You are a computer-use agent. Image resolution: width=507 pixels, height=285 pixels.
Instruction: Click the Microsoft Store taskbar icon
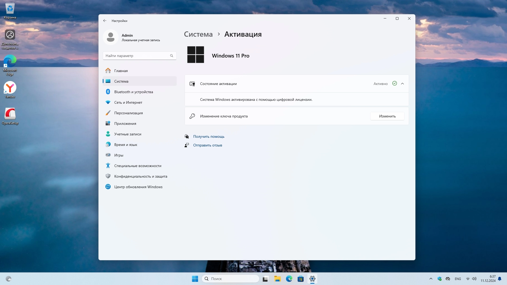point(301,279)
